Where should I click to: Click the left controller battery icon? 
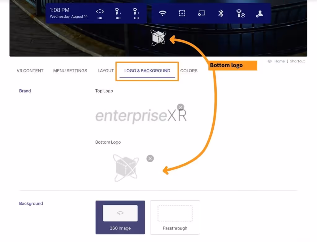pos(118,13)
